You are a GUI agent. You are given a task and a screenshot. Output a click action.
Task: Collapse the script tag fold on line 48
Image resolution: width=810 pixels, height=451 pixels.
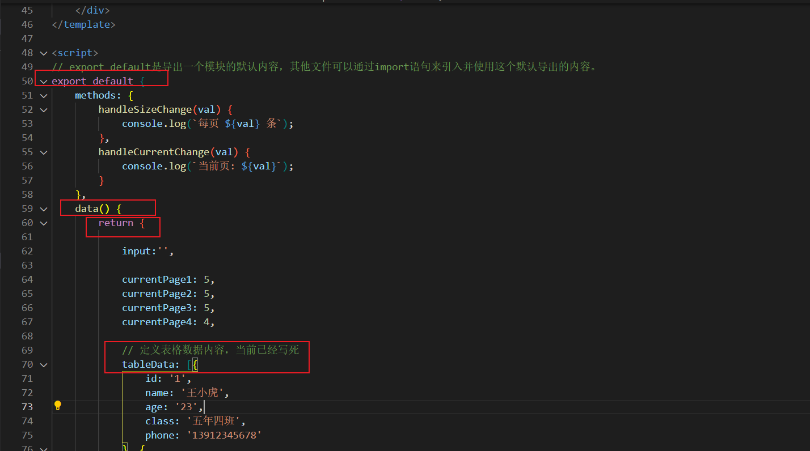pos(44,53)
